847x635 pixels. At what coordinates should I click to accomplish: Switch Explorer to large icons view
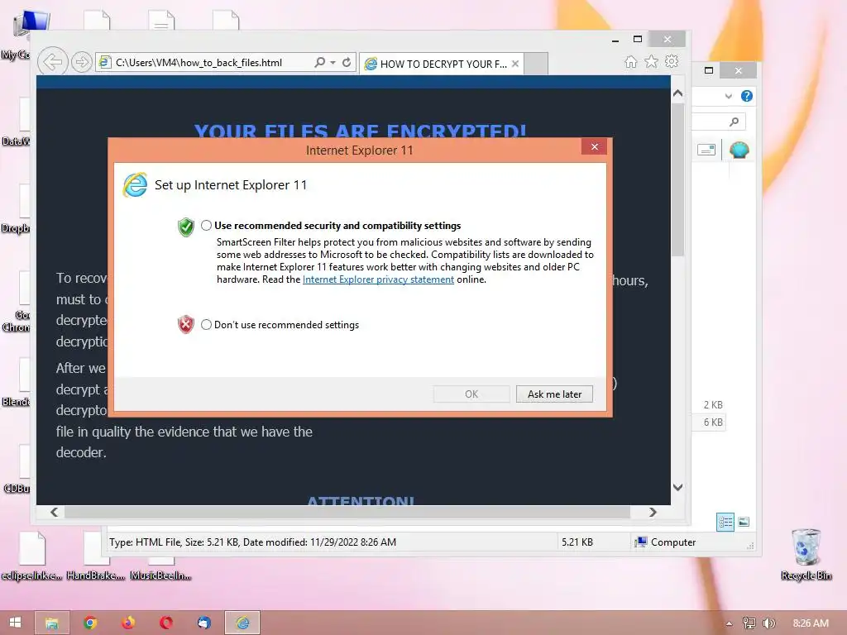tap(744, 522)
